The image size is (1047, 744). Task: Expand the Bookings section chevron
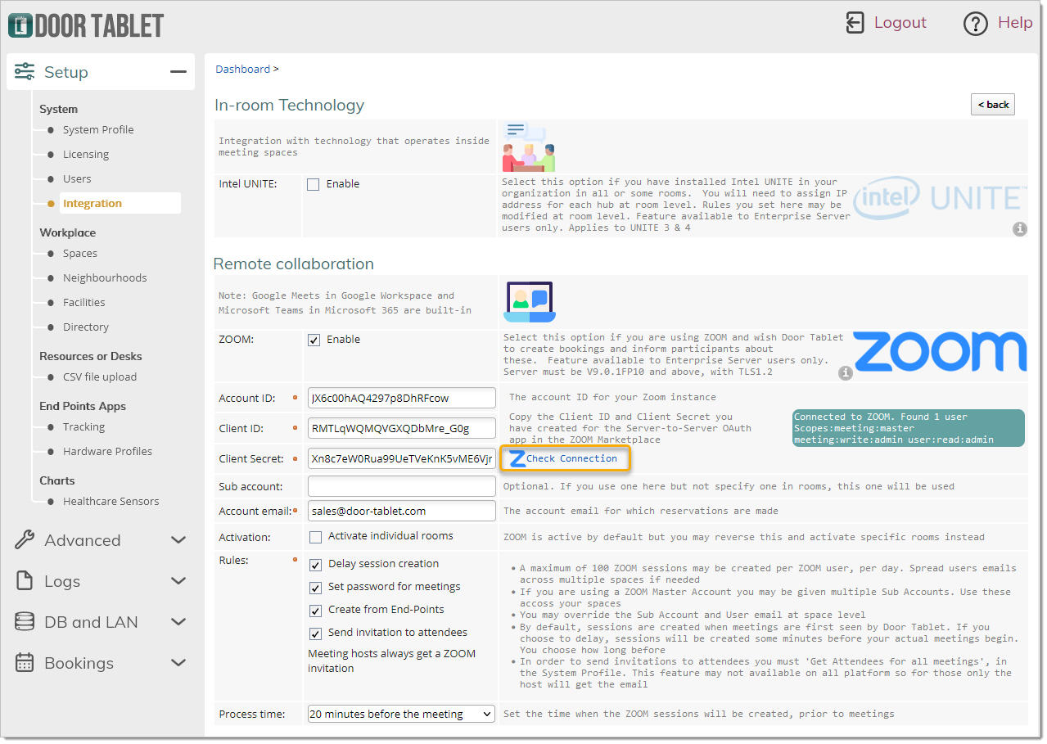click(x=178, y=663)
